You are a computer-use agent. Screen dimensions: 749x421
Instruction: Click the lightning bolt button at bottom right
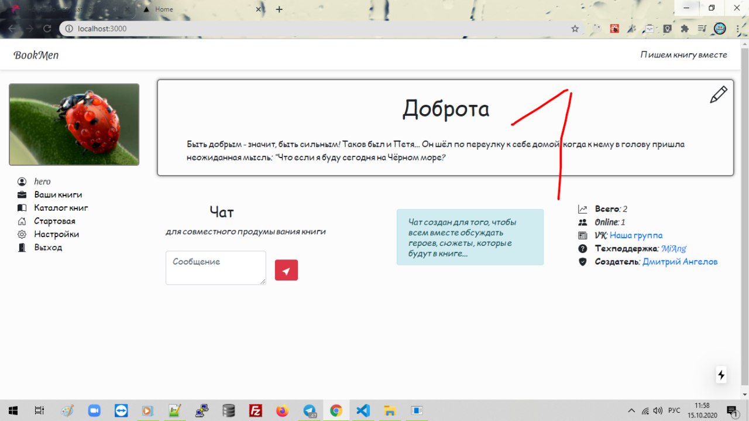click(721, 375)
